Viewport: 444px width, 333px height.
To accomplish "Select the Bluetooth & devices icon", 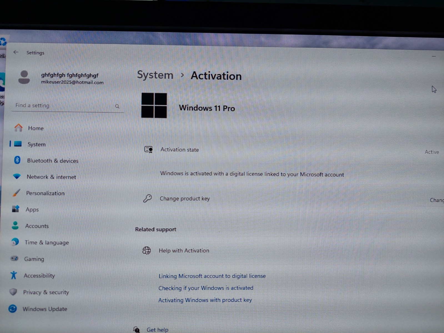I will pos(17,160).
